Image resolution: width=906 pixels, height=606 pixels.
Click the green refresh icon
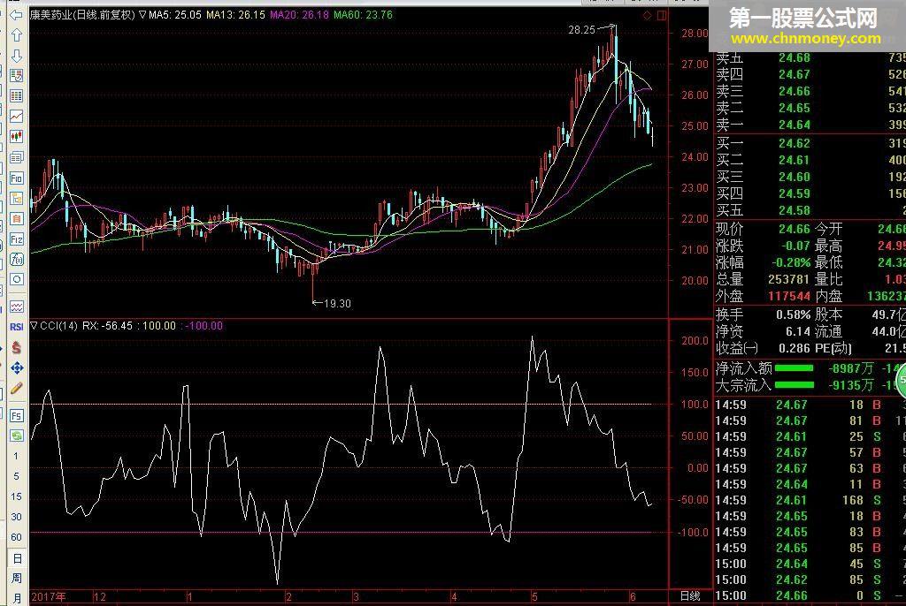(16, 436)
